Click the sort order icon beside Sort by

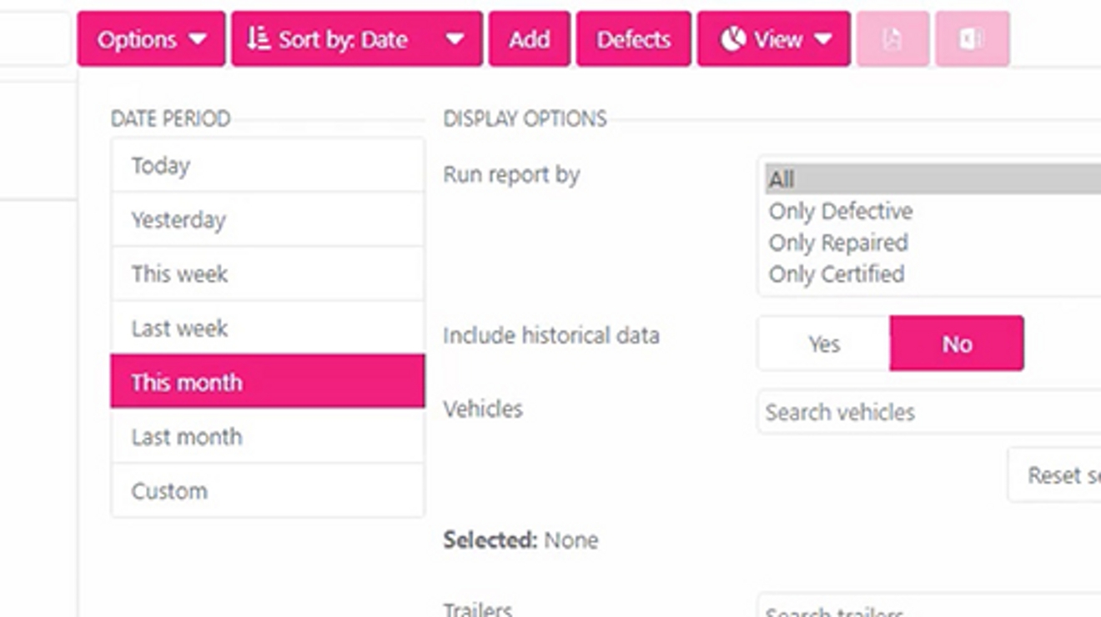pyautogui.click(x=257, y=38)
